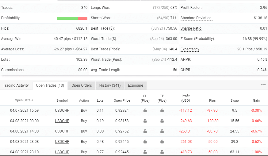
Task: Select the -263.31 profit value
Action: tap(186, 131)
